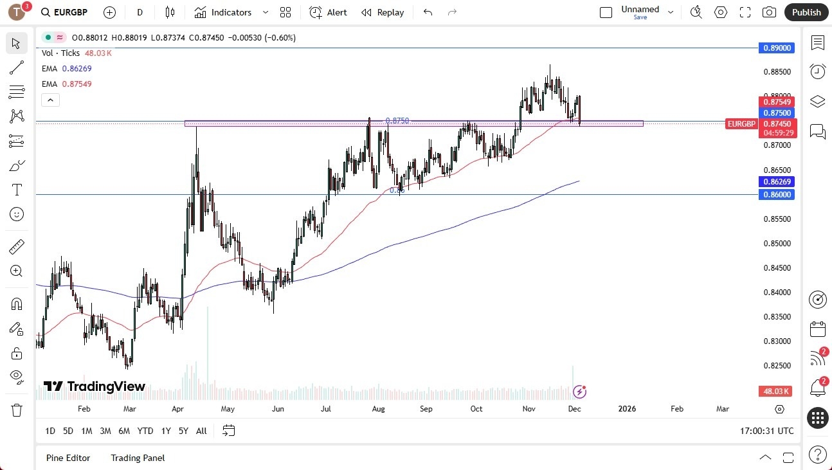832x470 pixels.
Task: Open the Pine Editor tab
Action: click(x=68, y=458)
